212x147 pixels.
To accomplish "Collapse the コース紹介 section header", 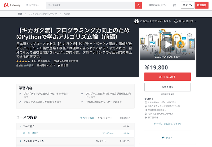I will point(75,126).
